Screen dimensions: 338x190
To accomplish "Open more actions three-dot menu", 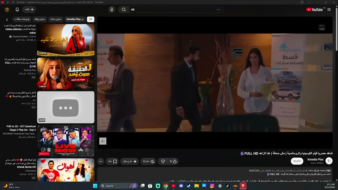I will click(x=101, y=161).
